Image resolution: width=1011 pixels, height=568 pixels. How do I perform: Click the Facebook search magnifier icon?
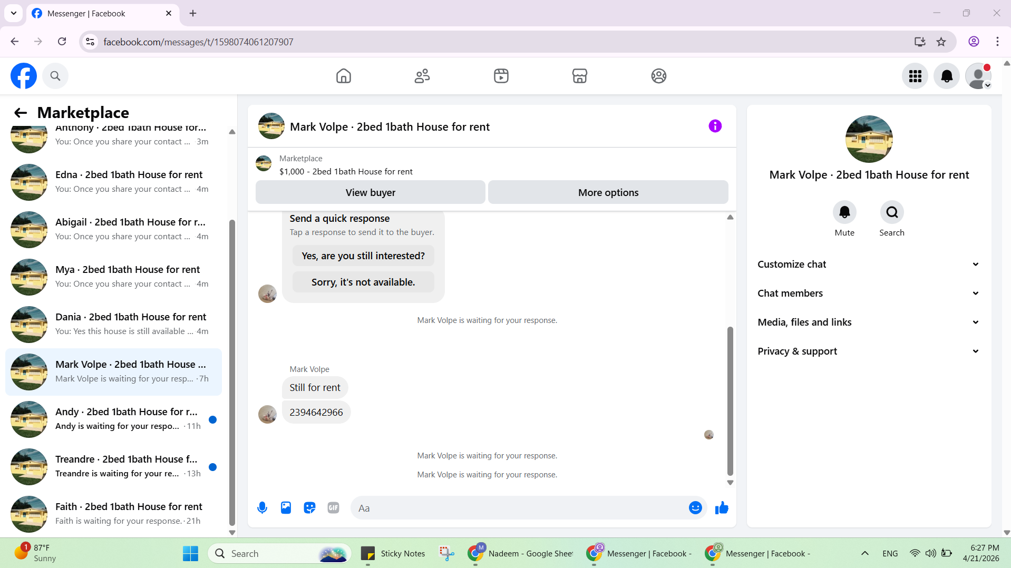coord(55,76)
